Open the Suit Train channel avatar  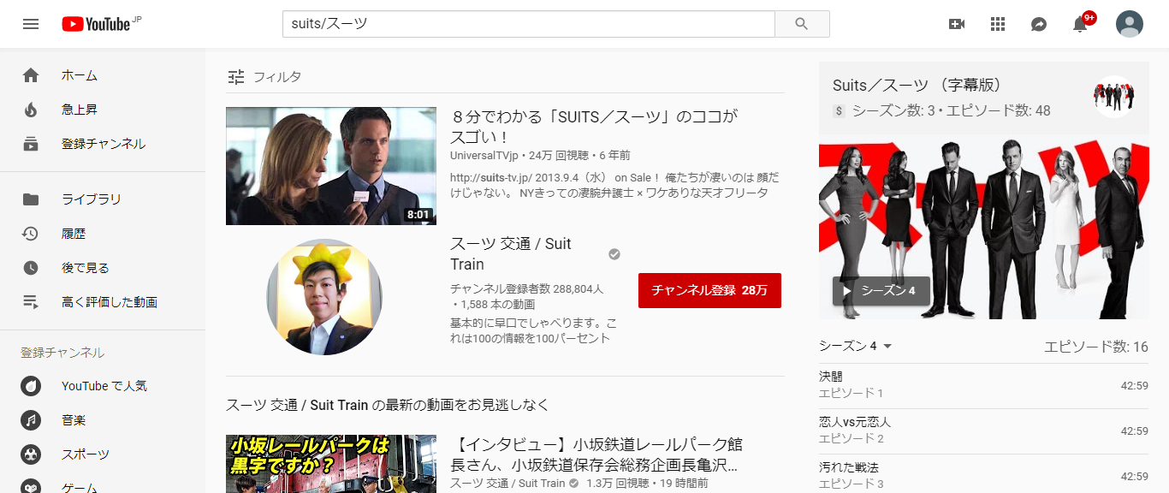coord(324,297)
